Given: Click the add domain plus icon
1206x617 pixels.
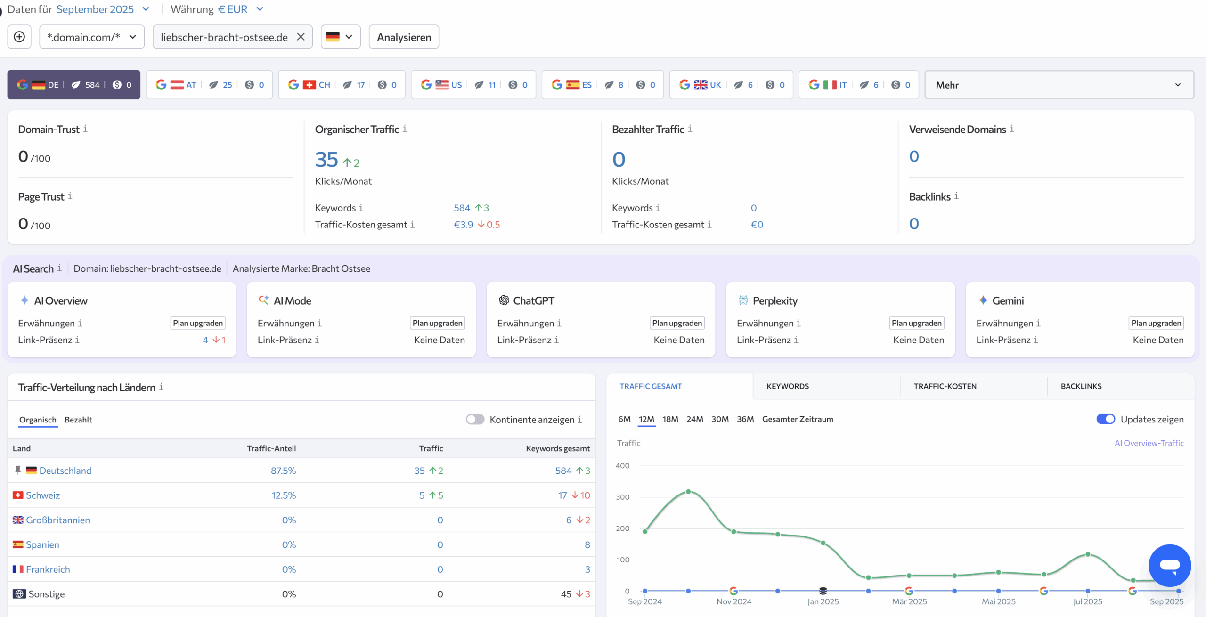Looking at the screenshot, I should pos(19,37).
